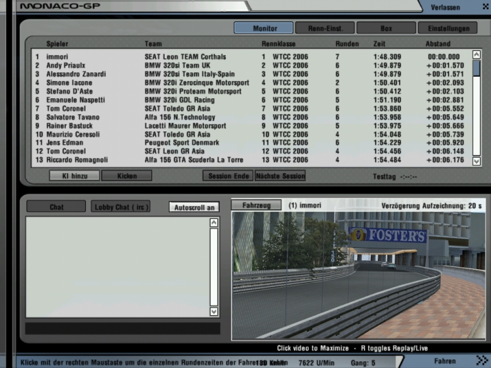Image resolution: width=491 pixels, height=368 pixels.
Task: Toggle the Autoscroll an button
Action: (194, 207)
